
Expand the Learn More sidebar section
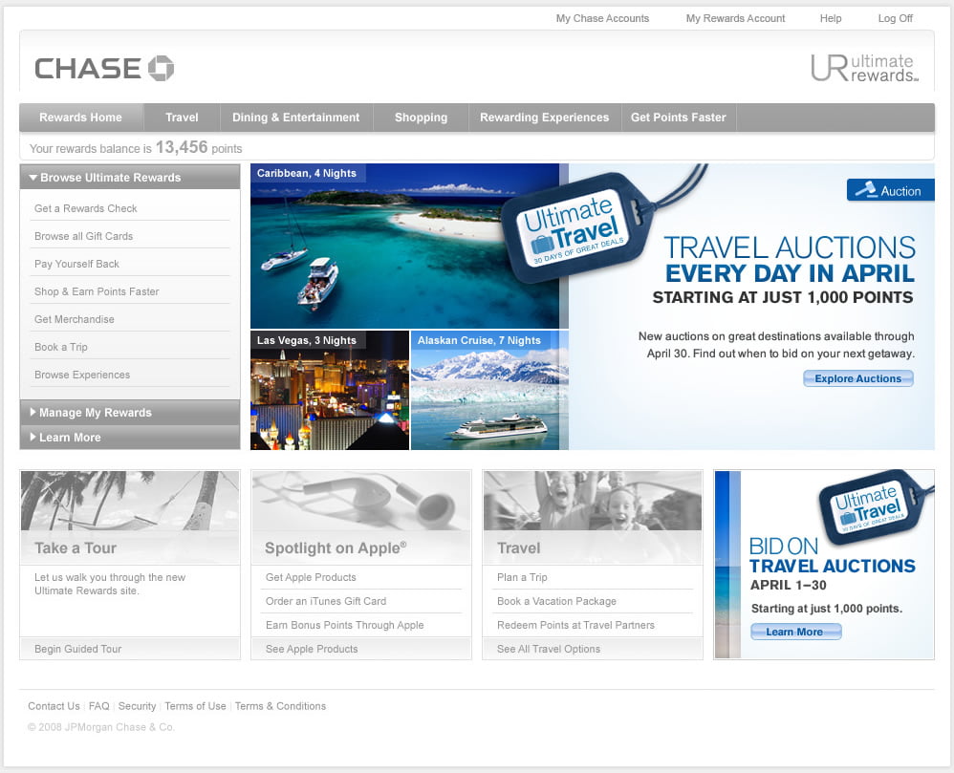tap(130, 438)
